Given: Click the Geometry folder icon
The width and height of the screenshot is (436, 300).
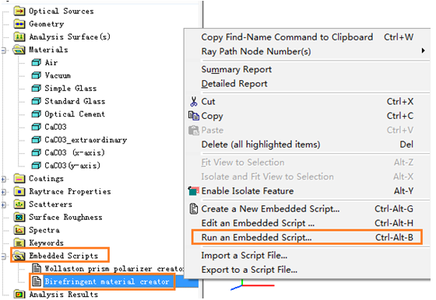Looking at the screenshot, I should pos(19,24).
